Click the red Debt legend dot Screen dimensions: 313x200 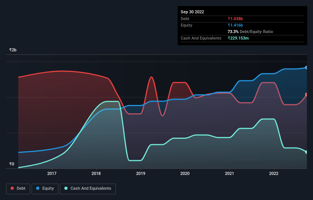(x=12, y=188)
